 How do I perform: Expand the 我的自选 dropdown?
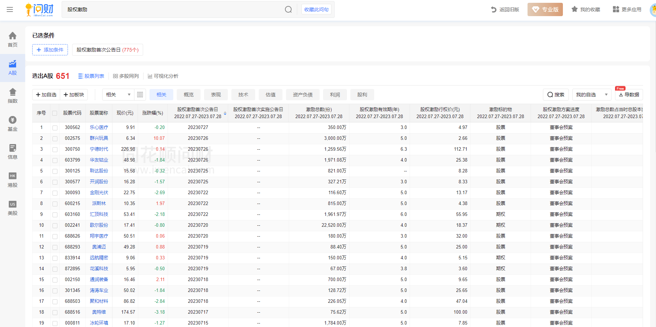coord(592,95)
